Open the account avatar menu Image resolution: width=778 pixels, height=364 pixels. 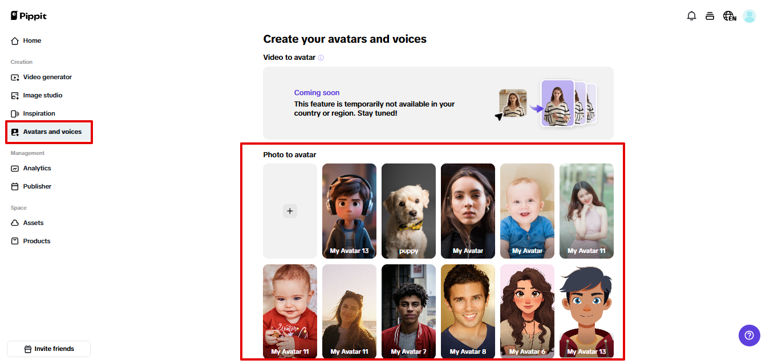point(749,16)
